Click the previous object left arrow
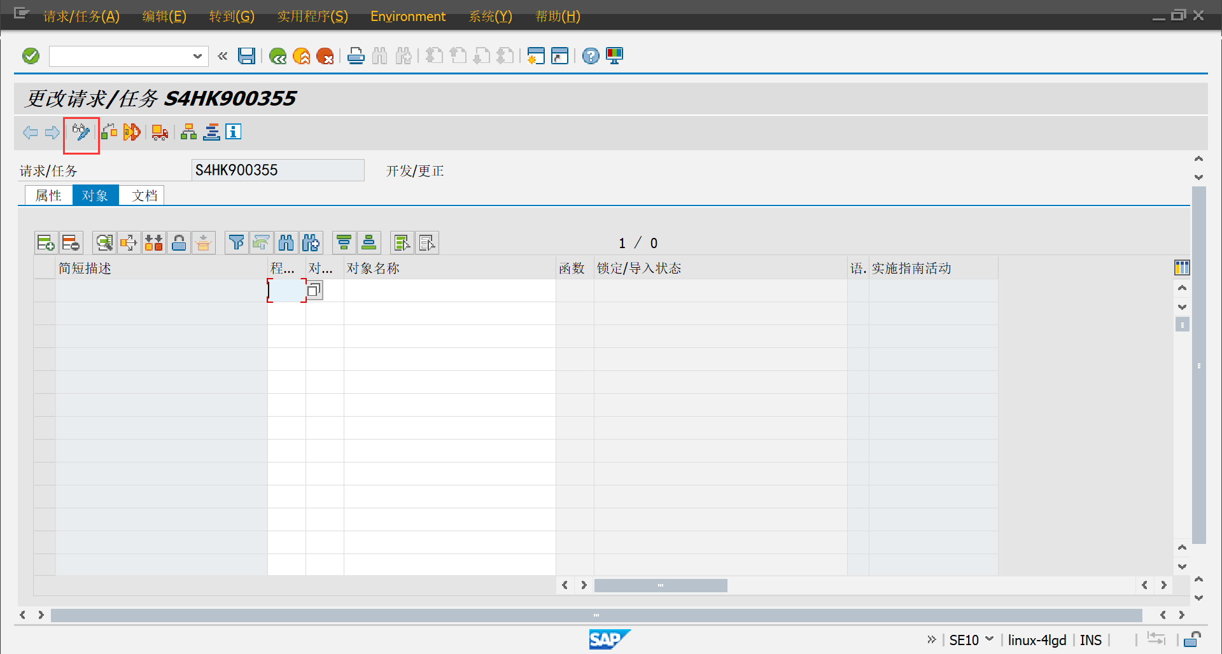1222x654 pixels. pyautogui.click(x=30, y=132)
